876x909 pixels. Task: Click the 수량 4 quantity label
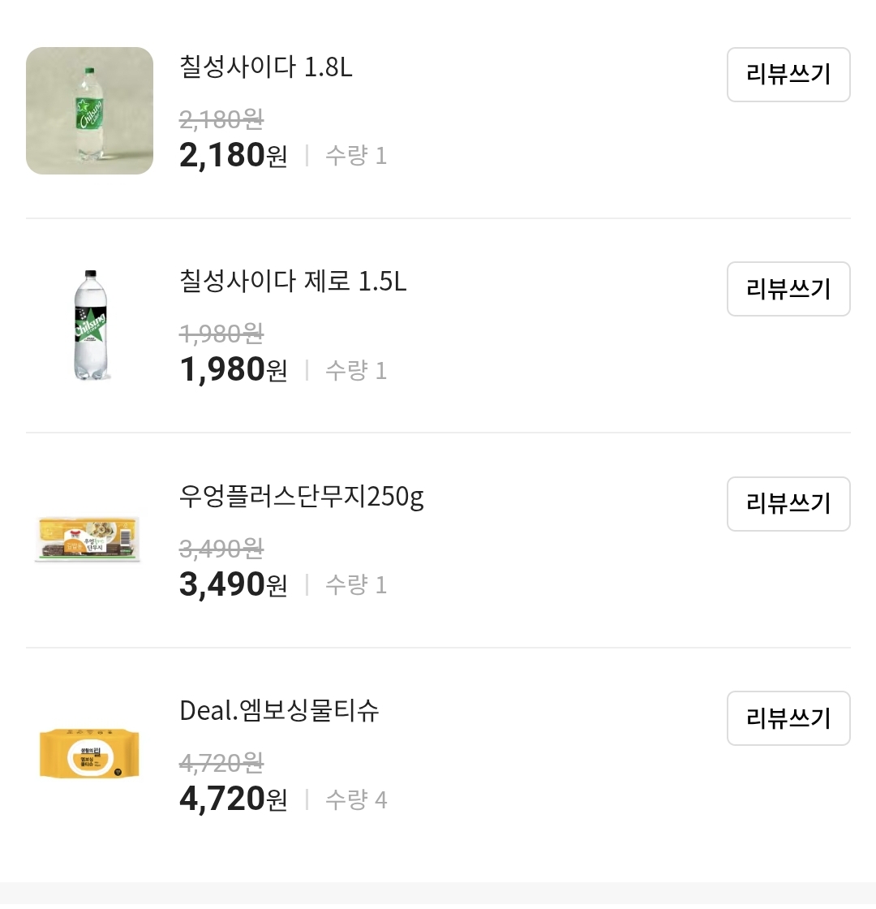356,800
